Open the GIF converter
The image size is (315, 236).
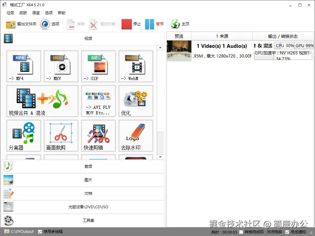[x=98, y=66]
